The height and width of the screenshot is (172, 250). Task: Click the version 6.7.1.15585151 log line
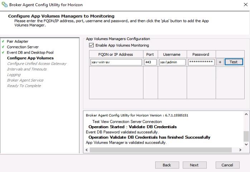(137, 116)
